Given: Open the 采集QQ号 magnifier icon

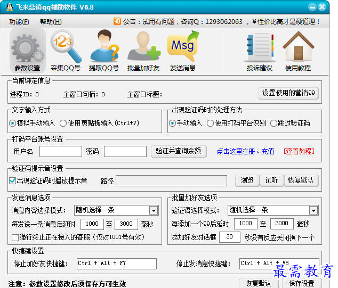Looking at the screenshot, I should click(x=66, y=51).
